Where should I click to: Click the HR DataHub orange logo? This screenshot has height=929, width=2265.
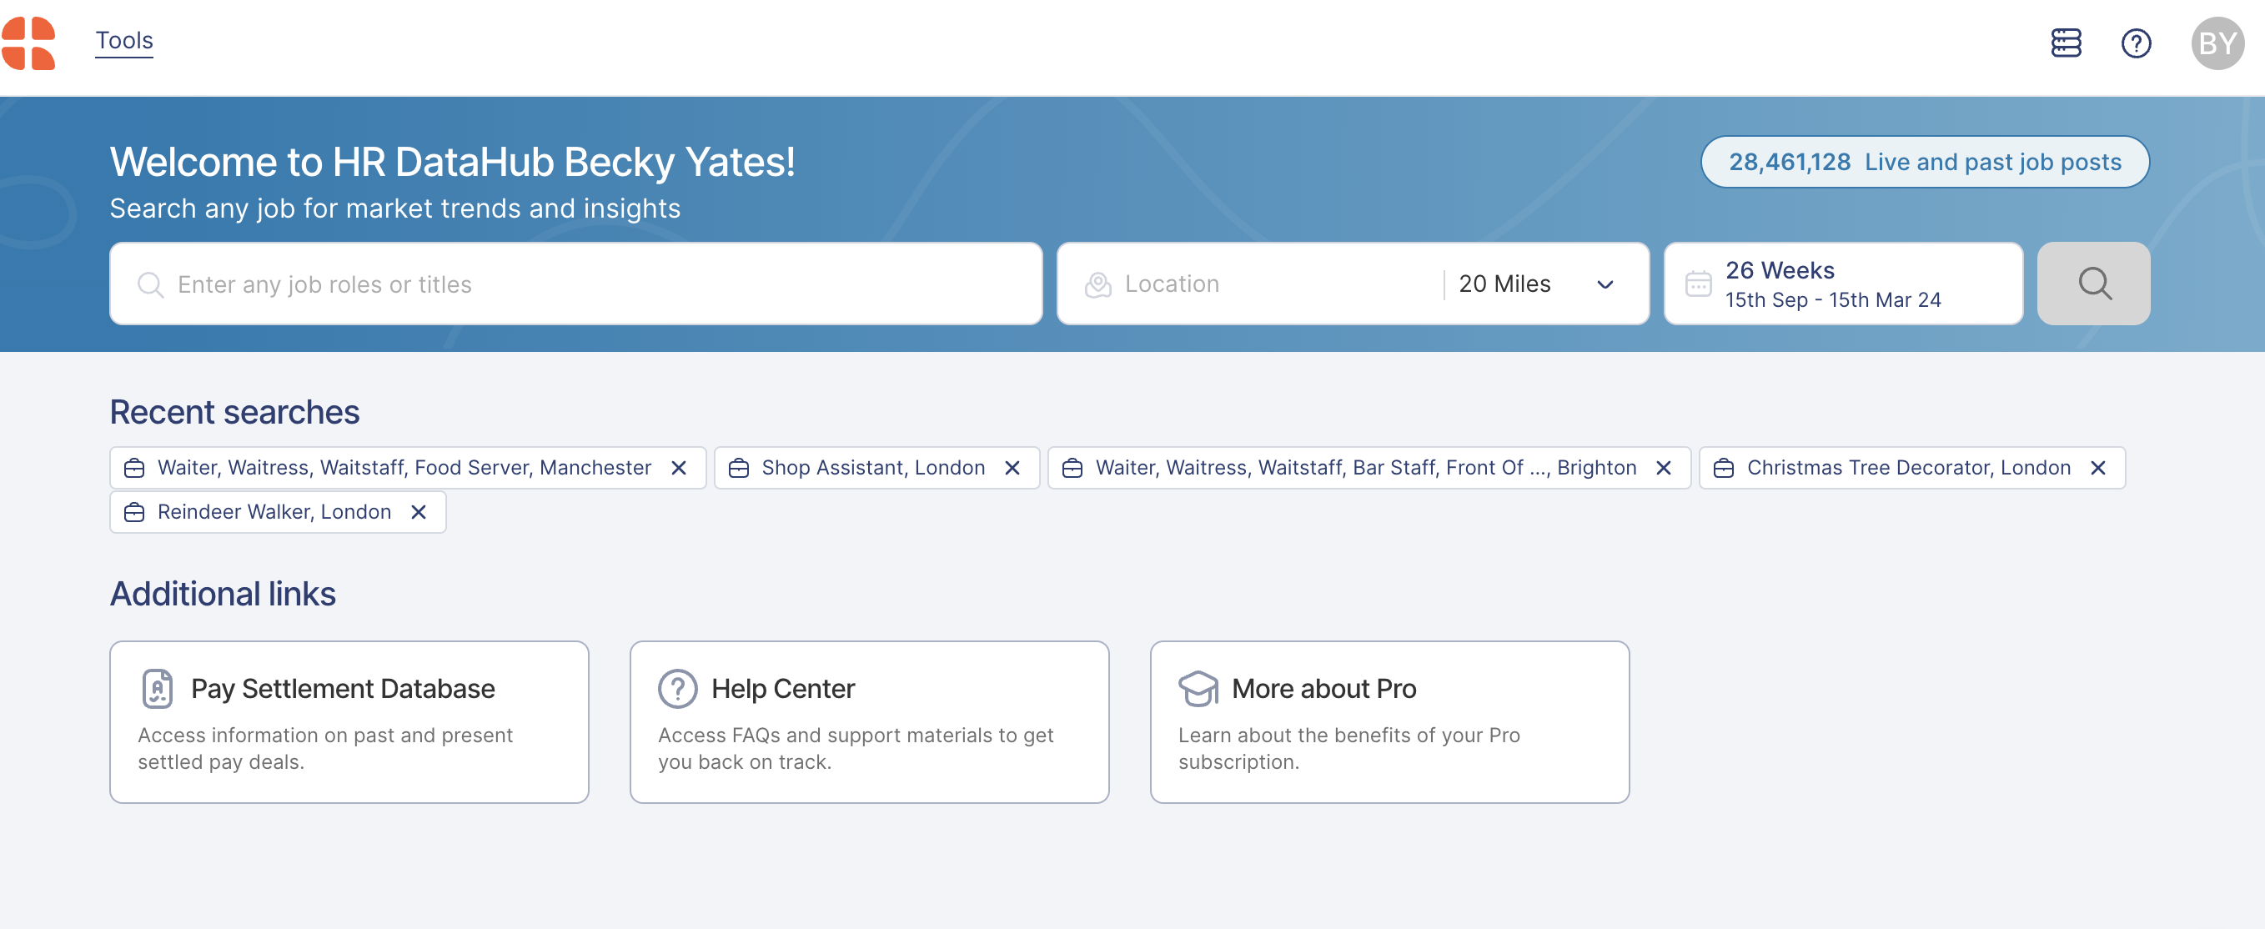click(29, 43)
